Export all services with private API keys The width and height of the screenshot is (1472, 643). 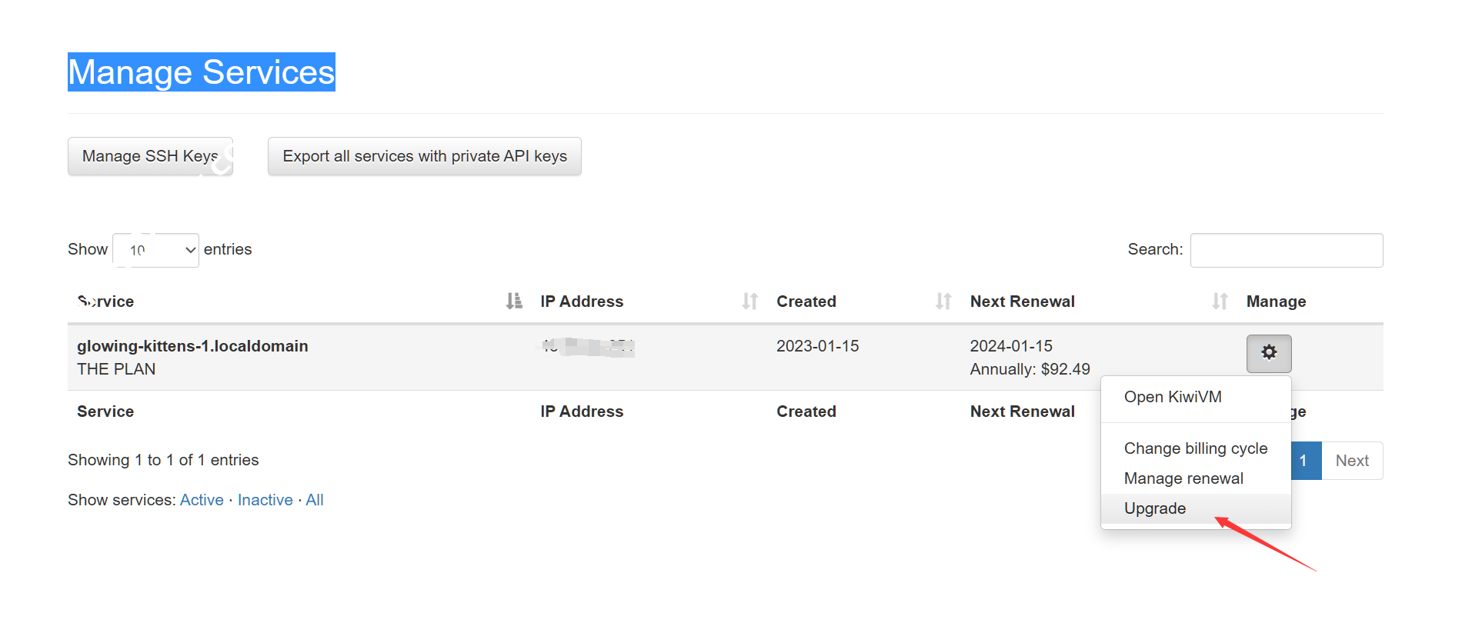(424, 156)
